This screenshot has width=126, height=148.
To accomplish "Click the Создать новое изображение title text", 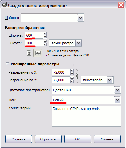I will pos(37,5).
